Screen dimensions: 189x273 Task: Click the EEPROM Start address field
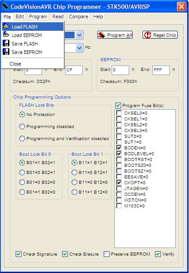tap(120, 70)
